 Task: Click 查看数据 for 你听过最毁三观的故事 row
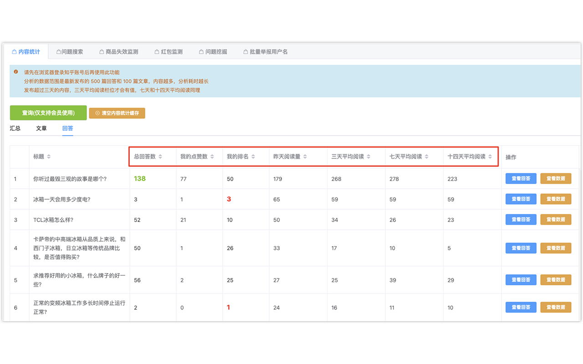(556, 178)
